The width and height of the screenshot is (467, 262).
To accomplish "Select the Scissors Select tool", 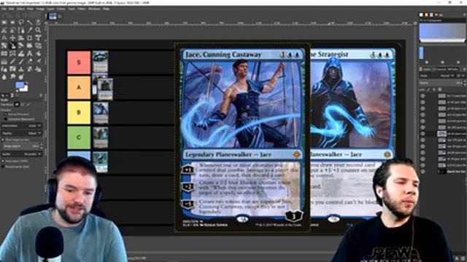I will pos(4,30).
